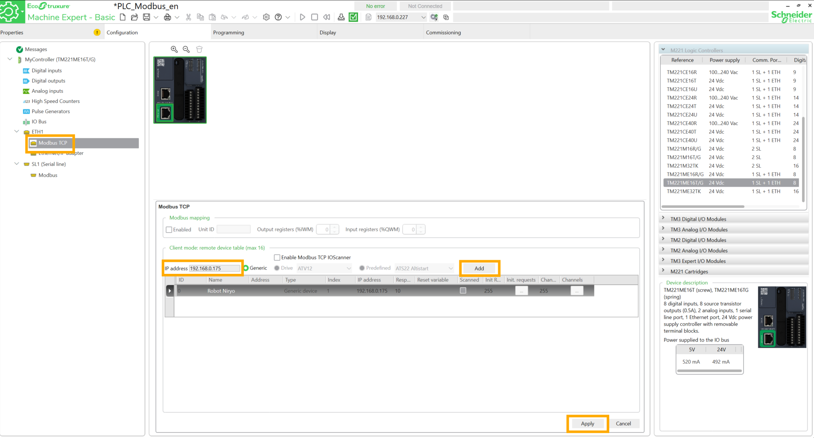Click the print icon in toolbar
814x438 pixels.
(x=167, y=17)
